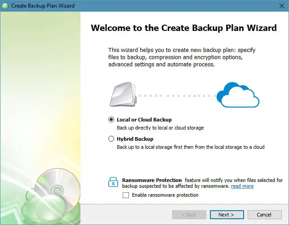Click the Welcome wizard heading text
The height and width of the screenshot is (225, 289).
coord(183,28)
